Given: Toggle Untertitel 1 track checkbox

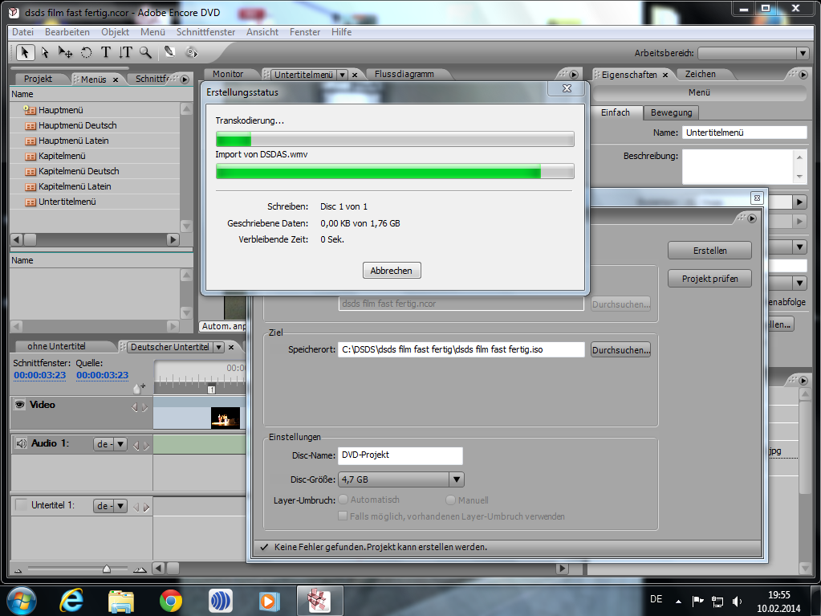Looking at the screenshot, I should coord(21,505).
